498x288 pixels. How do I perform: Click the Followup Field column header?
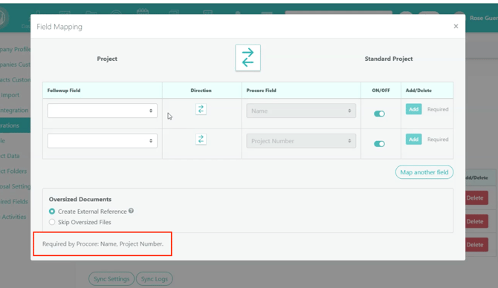[x=64, y=91]
